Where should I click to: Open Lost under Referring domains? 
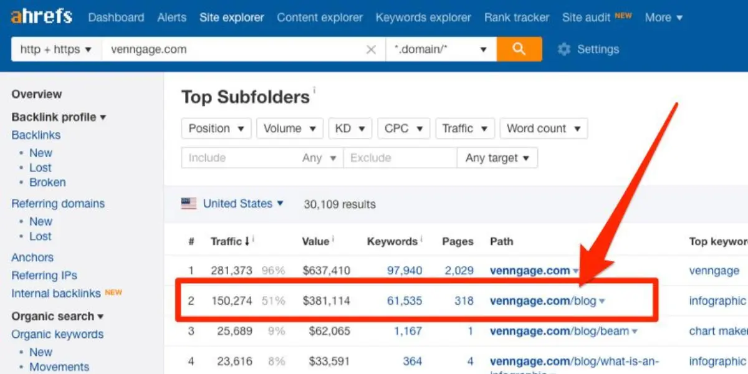(x=41, y=236)
